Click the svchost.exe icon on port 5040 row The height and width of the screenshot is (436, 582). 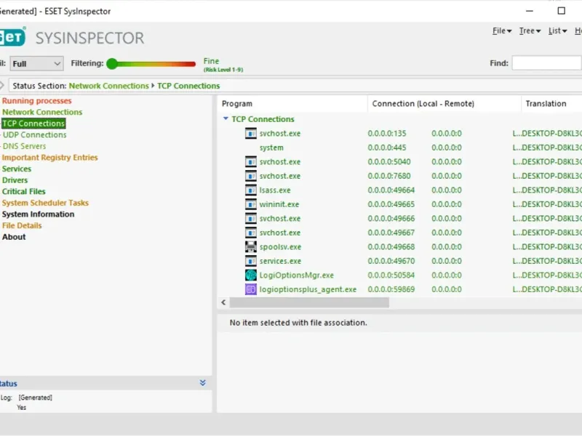250,161
